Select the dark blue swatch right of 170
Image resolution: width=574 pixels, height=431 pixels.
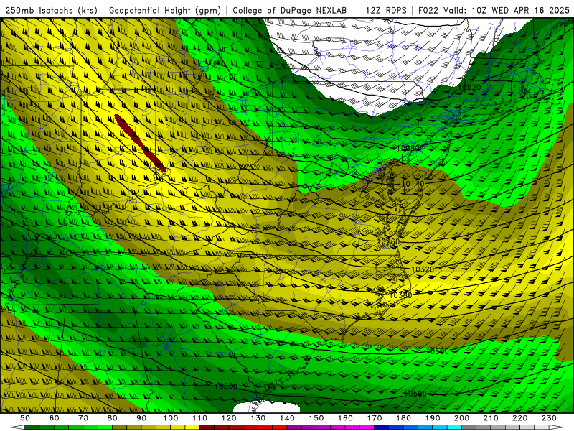[382, 427]
